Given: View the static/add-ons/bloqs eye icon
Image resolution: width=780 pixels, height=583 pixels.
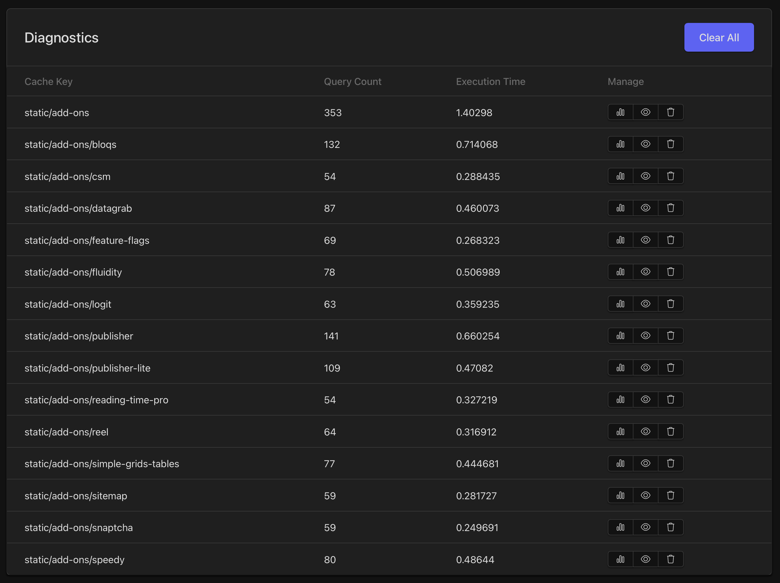Looking at the screenshot, I should (x=645, y=144).
